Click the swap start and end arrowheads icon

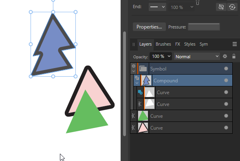tap(221, 7)
